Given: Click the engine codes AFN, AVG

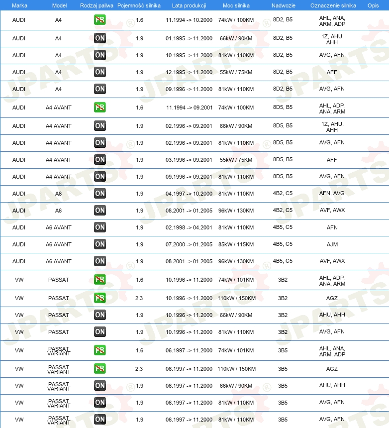Looking at the screenshot, I should tap(332, 193).
